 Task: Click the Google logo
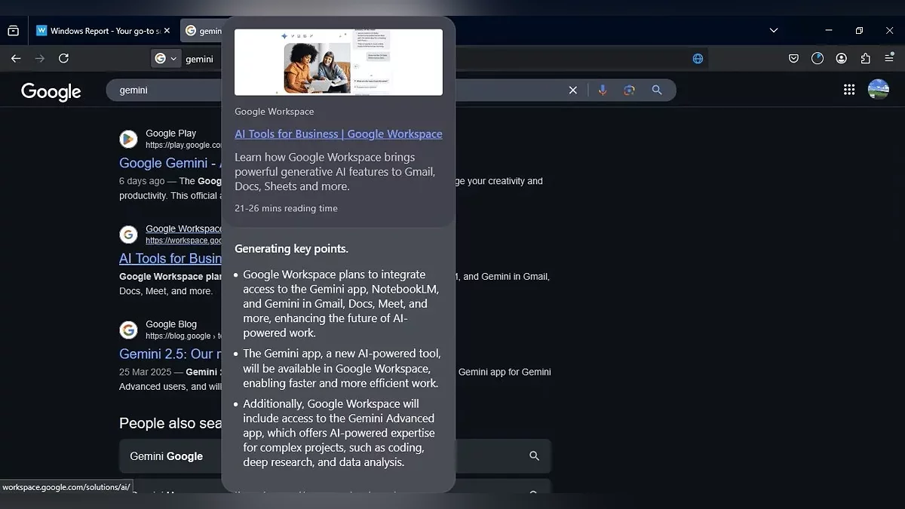(x=51, y=91)
